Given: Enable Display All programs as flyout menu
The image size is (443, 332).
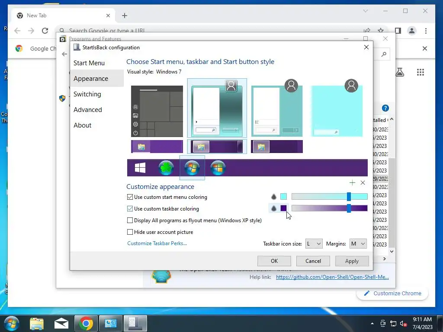Looking at the screenshot, I should [x=130, y=220].
